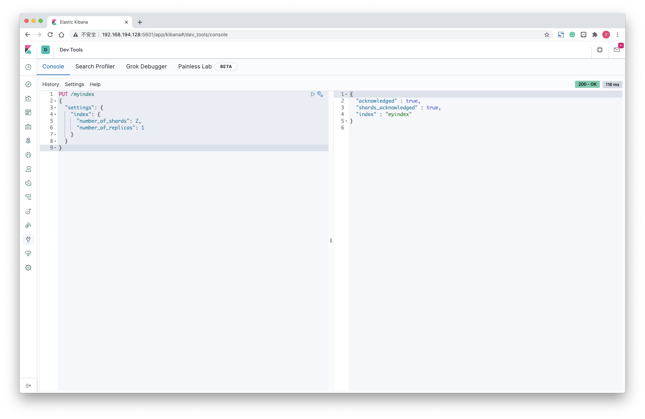The height and width of the screenshot is (419, 645).
Task: Click "PUT /myindex" request line
Action: (77, 94)
